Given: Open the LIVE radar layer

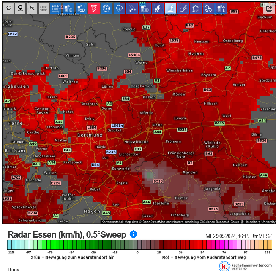Looking at the screenshot, I should point(55,8).
